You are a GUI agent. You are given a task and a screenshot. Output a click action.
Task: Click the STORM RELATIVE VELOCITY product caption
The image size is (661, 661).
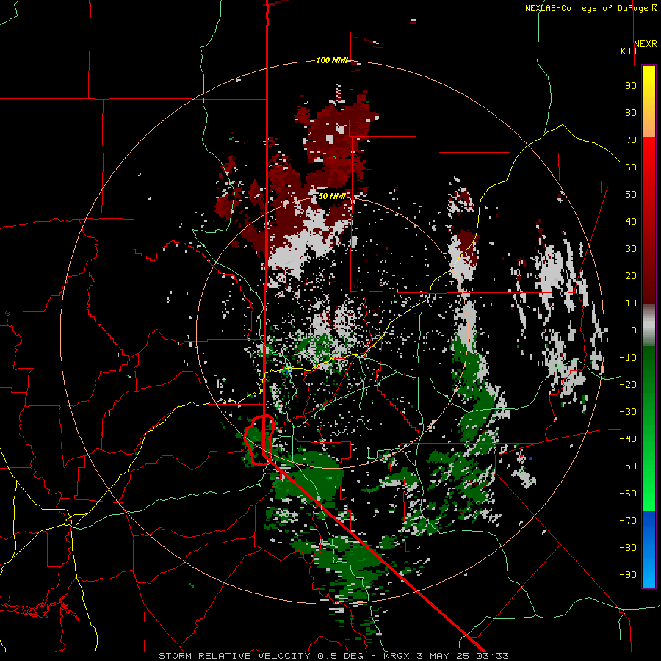tap(333, 656)
